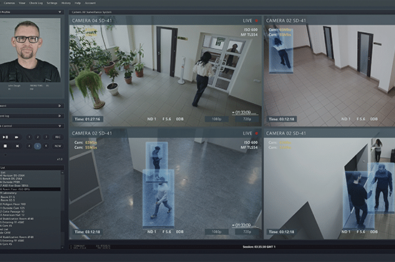Select American Hall 12 in camera list
The image size is (395, 262).
coord(13,215)
